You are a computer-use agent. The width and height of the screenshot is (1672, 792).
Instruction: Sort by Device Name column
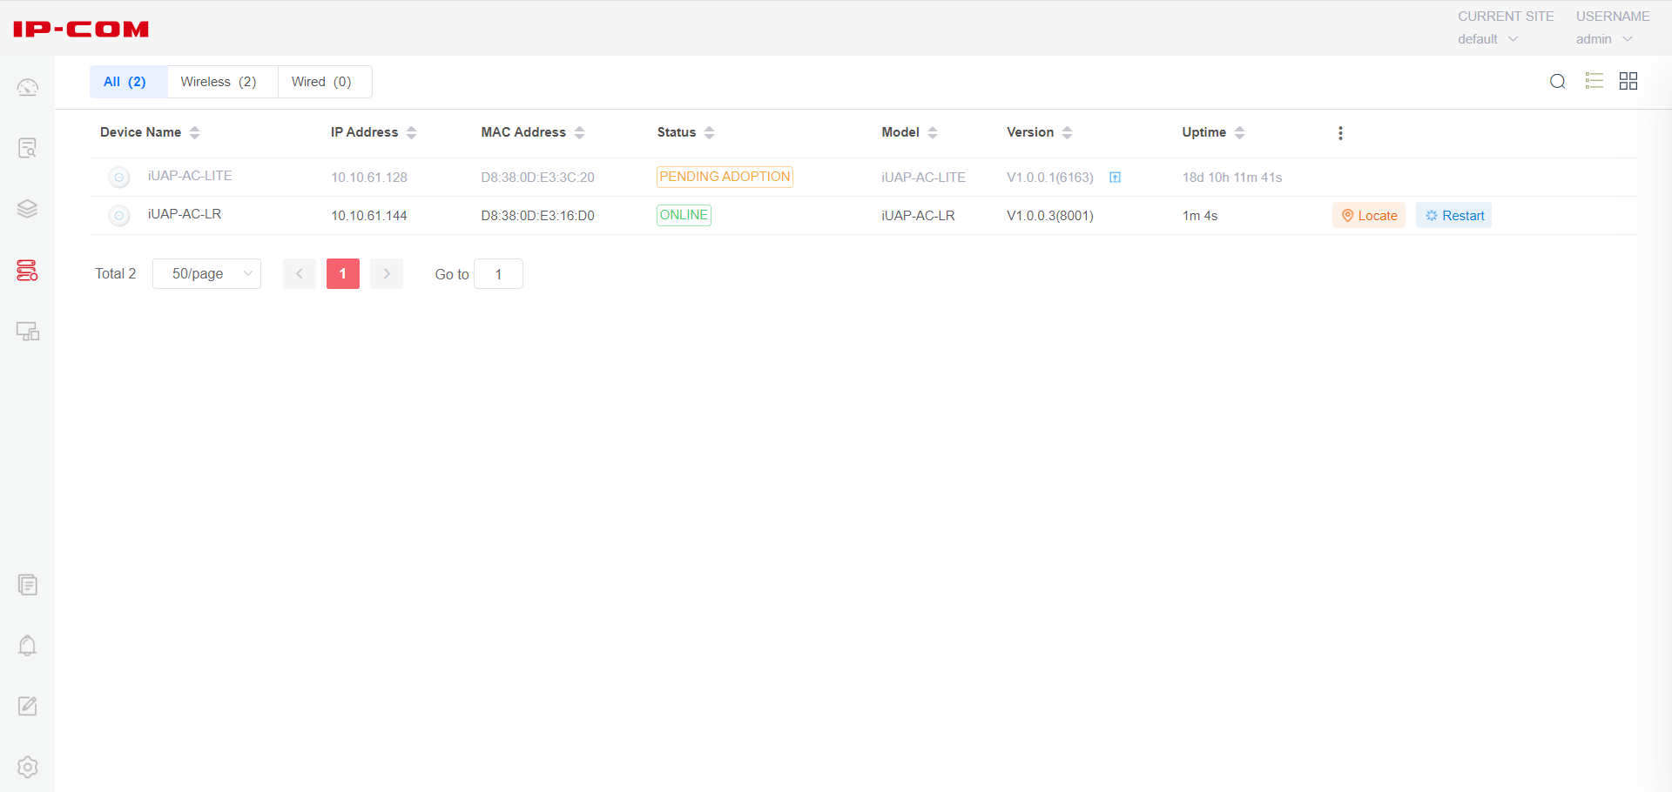(x=194, y=132)
